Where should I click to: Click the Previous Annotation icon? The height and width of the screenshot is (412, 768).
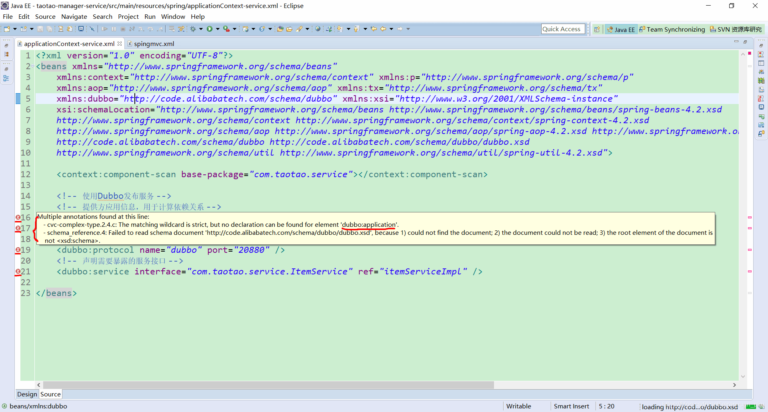[356, 29]
